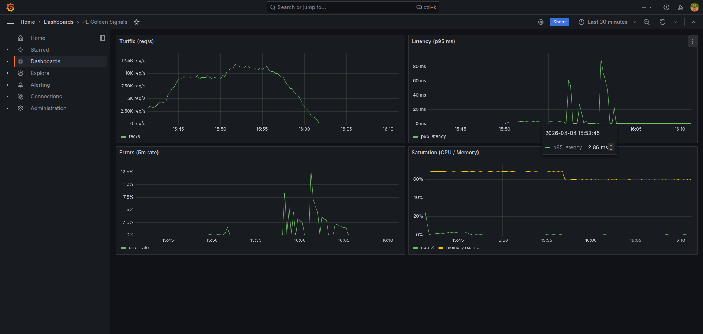
Task: Click the Share button
Action: click(559, 22)
